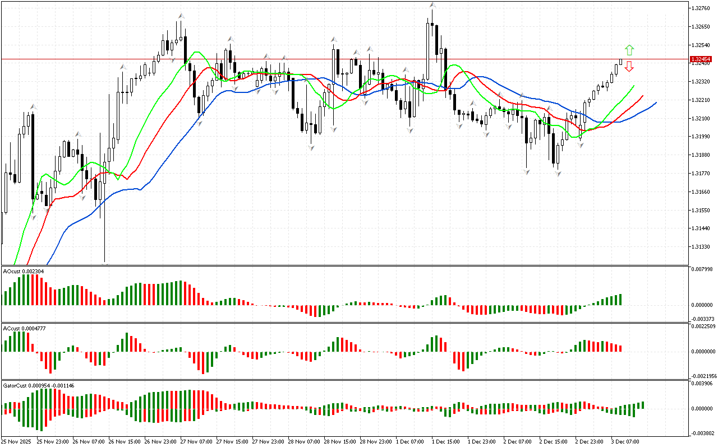This screenshot has width=718, height=448.
Task: Click the last green bar in AOcust histogram
Action: tap(620, 300)
